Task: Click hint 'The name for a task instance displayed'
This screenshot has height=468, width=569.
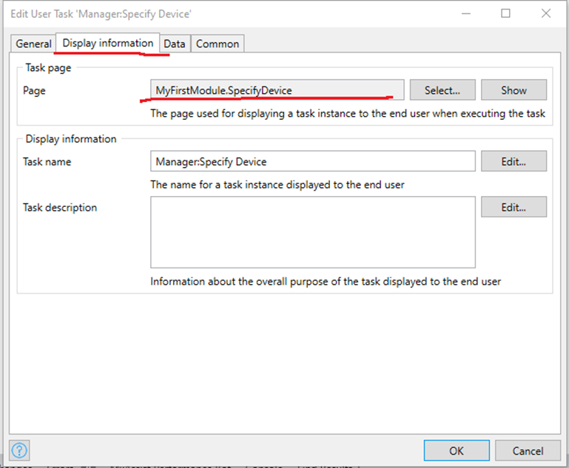Action: click(x=277, y=185)
